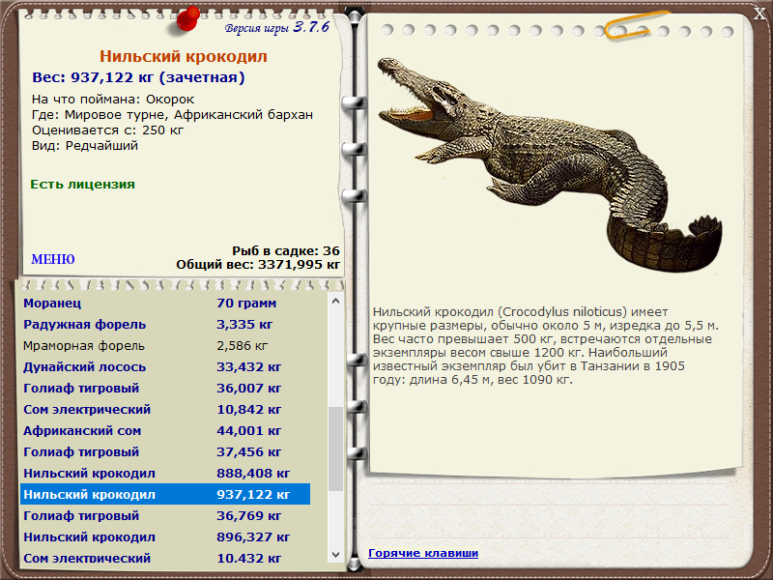The image size is (773, 580).
Task: Pick the Дунайский лосось 33,432 кг row
Action: [x=165, y=367]
